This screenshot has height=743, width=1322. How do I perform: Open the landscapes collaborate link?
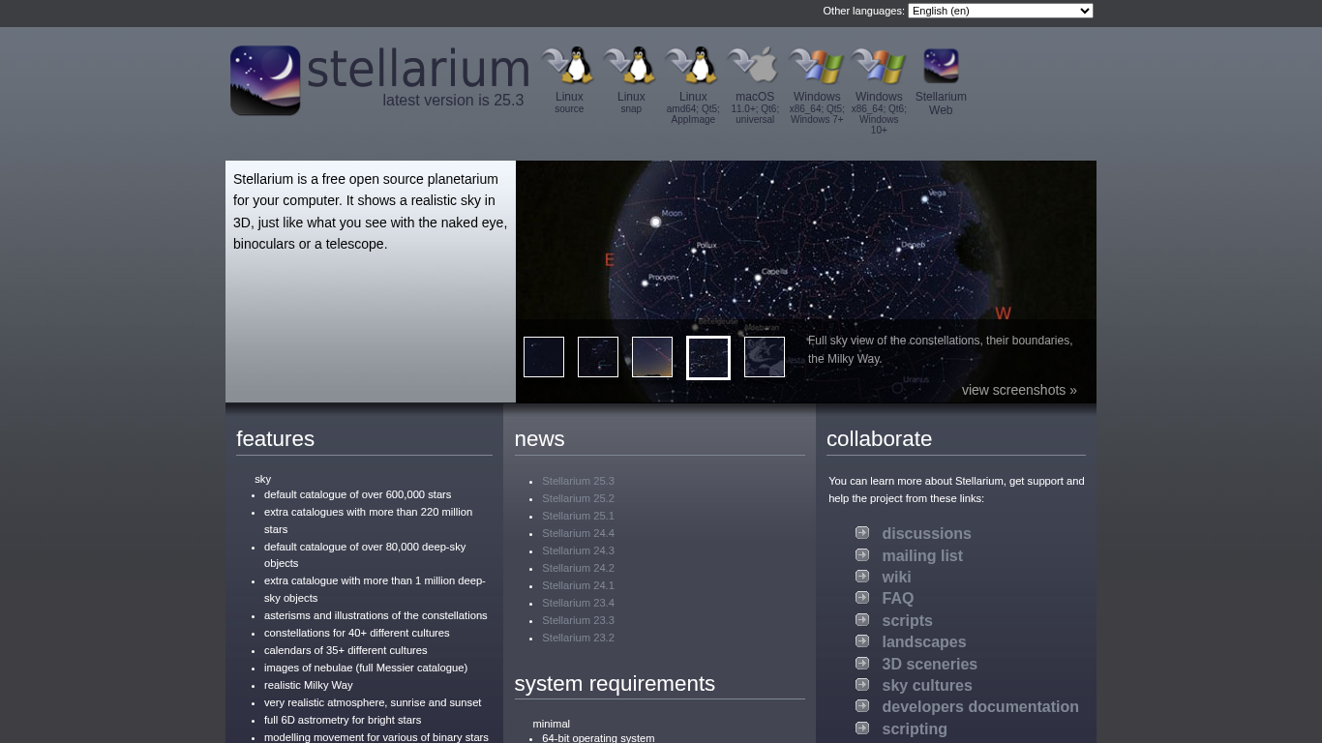[923, 642]
